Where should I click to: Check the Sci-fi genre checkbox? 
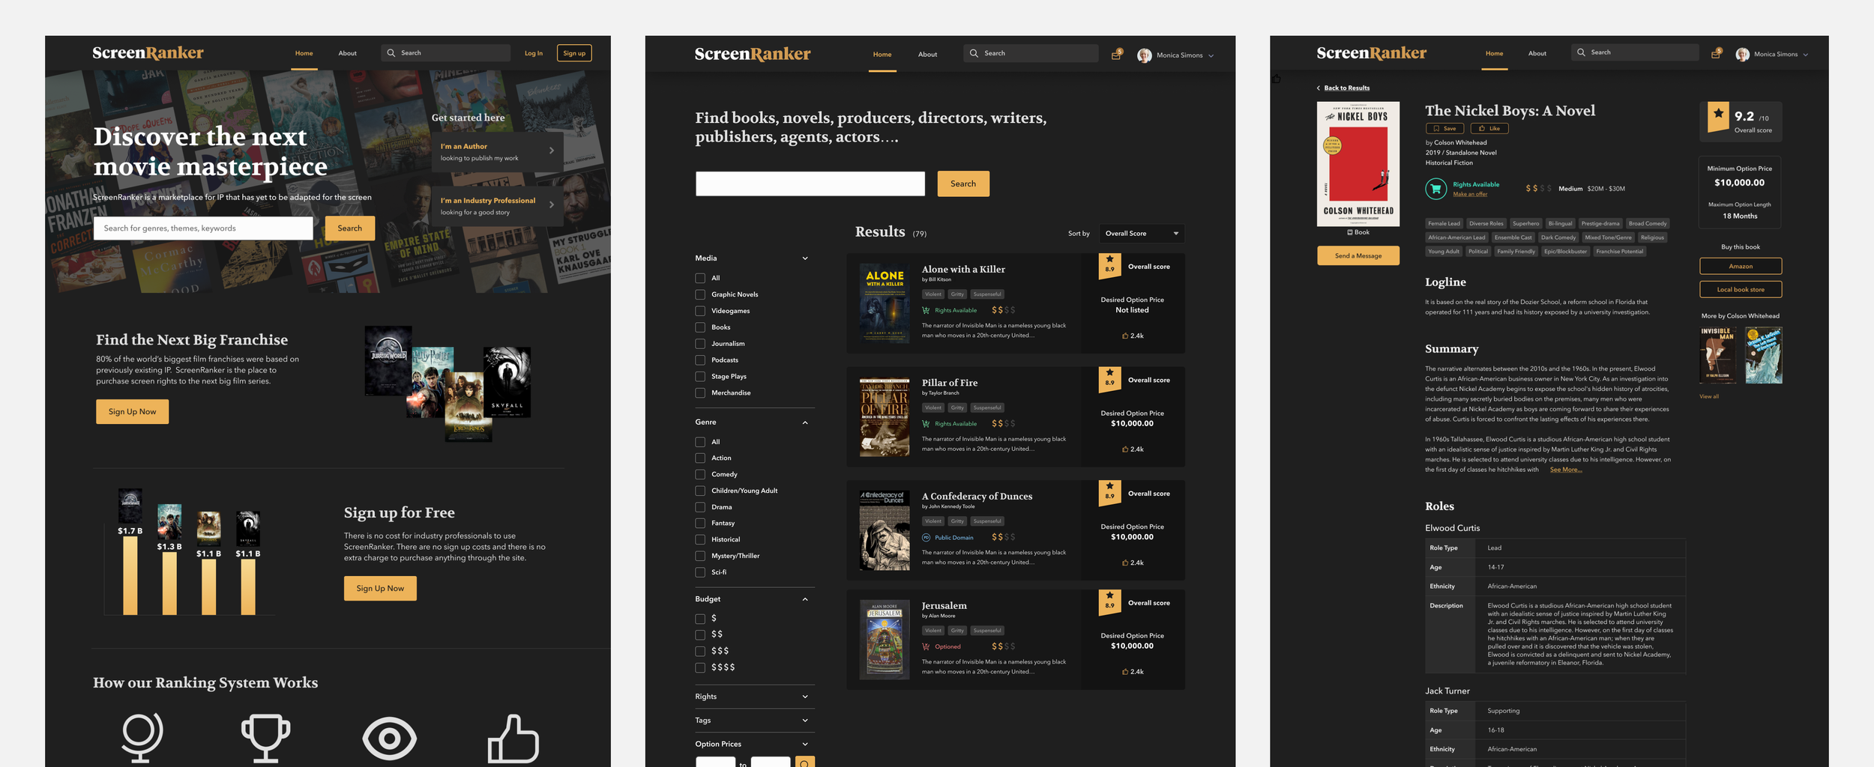(x=700, y=572)
